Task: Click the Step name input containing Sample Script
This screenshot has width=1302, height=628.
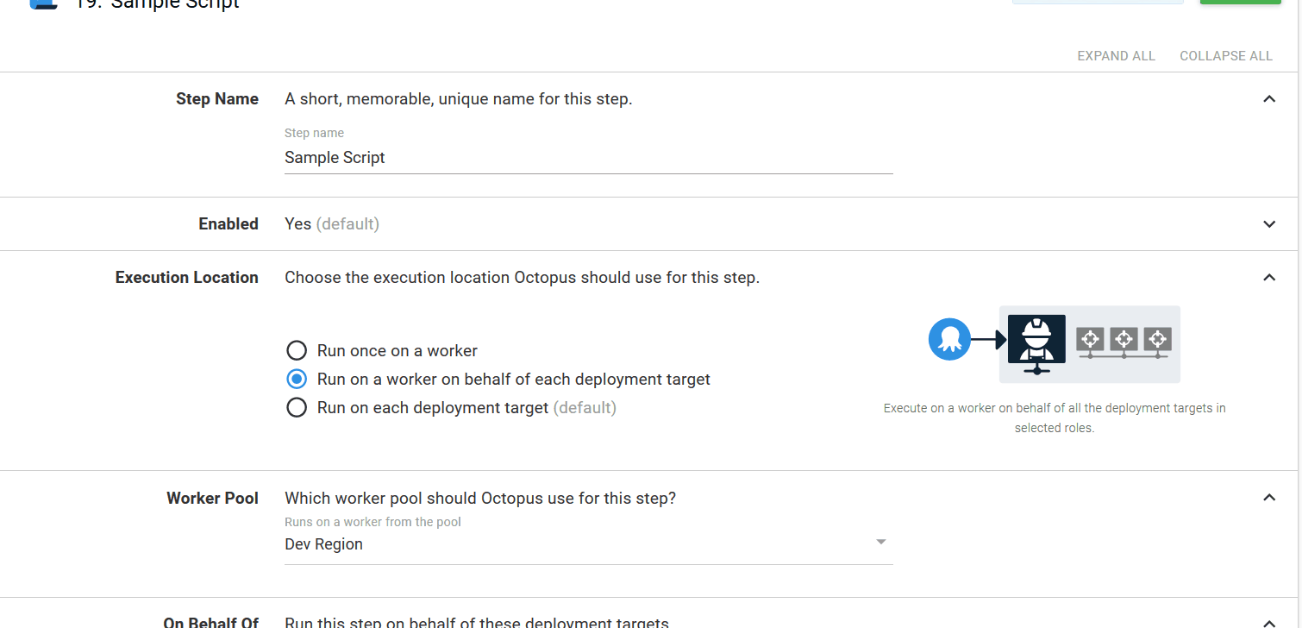Action: point(588,158)
